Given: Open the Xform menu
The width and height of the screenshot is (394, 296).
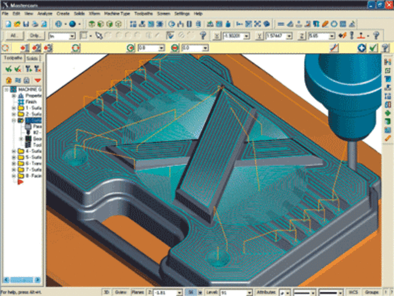Looking at the screenshot, I should pos(94,14).
